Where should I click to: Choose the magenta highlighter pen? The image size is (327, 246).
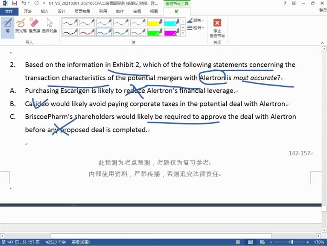point(172,32)
